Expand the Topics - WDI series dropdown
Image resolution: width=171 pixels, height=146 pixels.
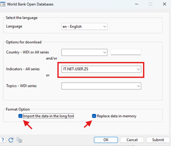(x=101, y=86)
